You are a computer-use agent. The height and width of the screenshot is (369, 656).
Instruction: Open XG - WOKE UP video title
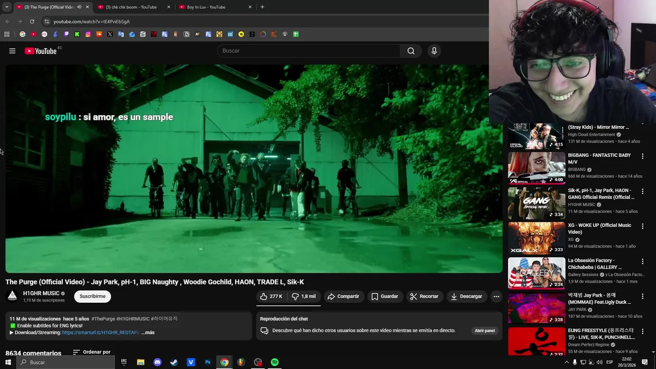[x=600, y=229]
